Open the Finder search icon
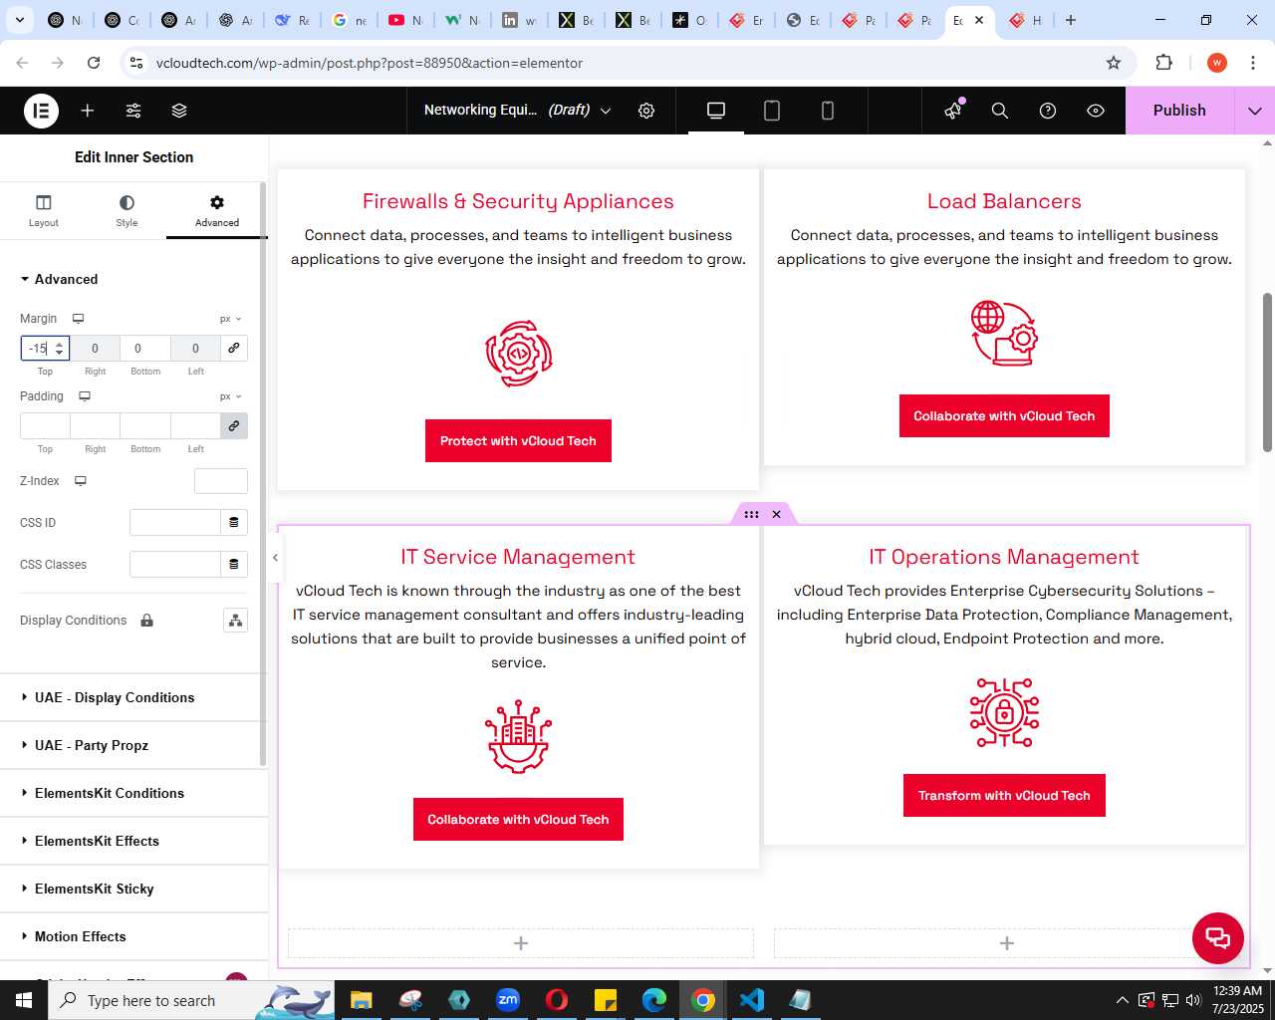Viewport: 1275px width, 1020px height. point(1000,111)
